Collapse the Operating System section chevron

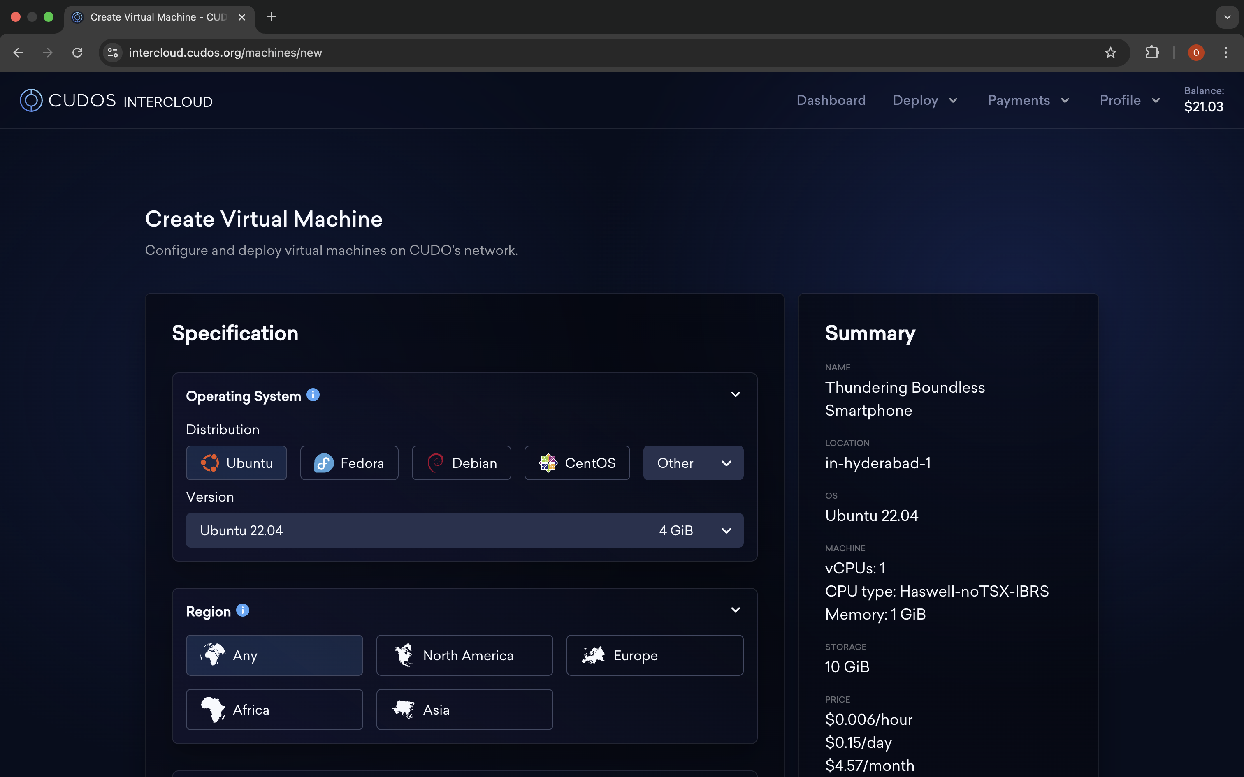(x=736, y=395)
